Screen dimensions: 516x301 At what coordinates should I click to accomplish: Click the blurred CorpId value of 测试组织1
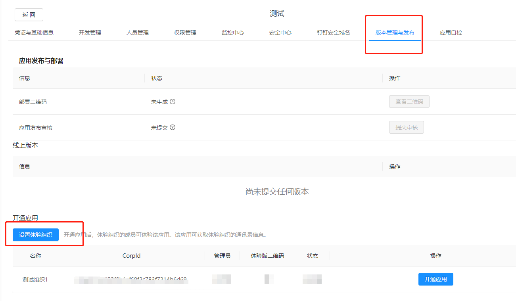131,280
